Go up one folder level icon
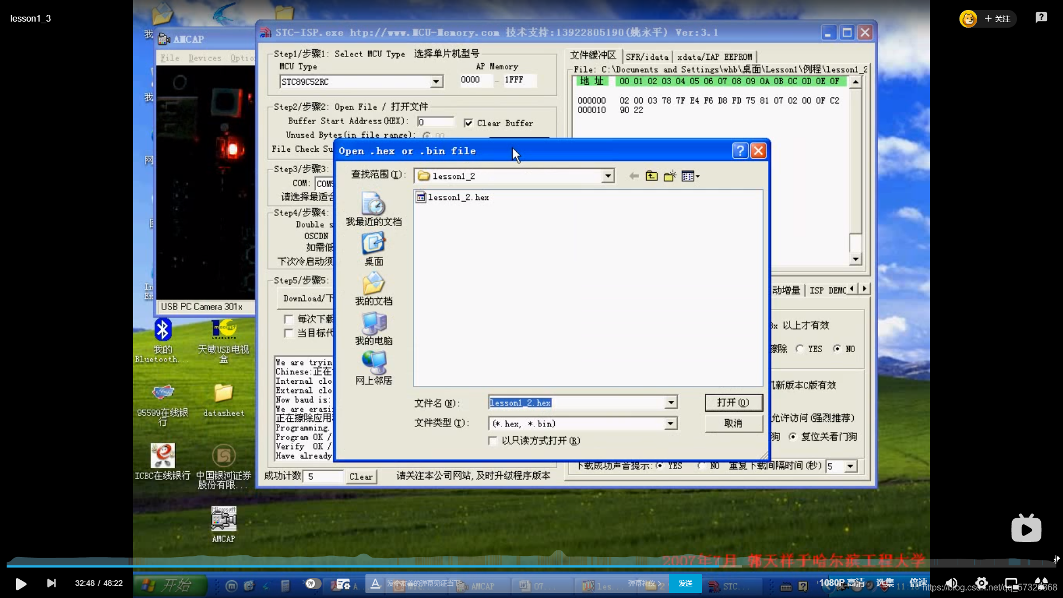Viewport: 1063px width, 598px height. click(652, 176)
